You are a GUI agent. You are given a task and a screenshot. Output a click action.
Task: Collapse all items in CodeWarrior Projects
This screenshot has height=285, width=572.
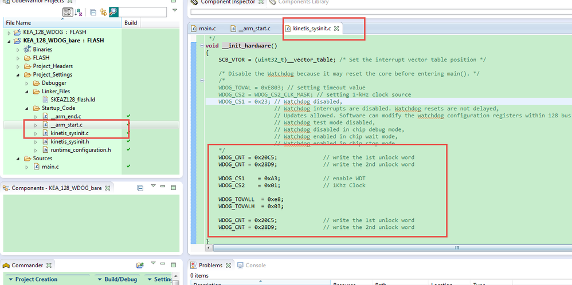coord(93,13)
